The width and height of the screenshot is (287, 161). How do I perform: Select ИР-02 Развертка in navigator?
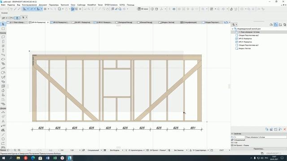click(x=245, y=39)
